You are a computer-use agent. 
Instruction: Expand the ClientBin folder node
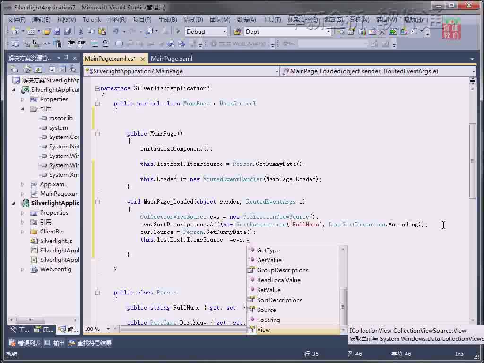22,232
